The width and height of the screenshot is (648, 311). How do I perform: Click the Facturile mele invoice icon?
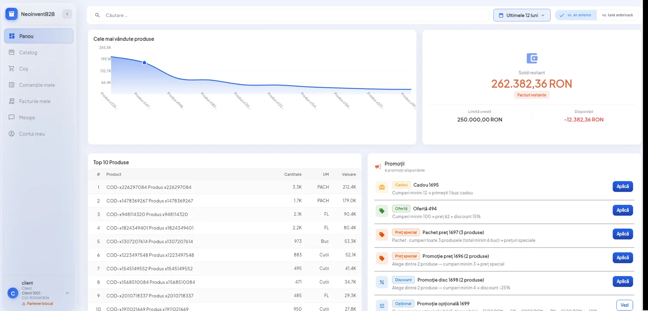pyautogui.click(x=12, y=101)
